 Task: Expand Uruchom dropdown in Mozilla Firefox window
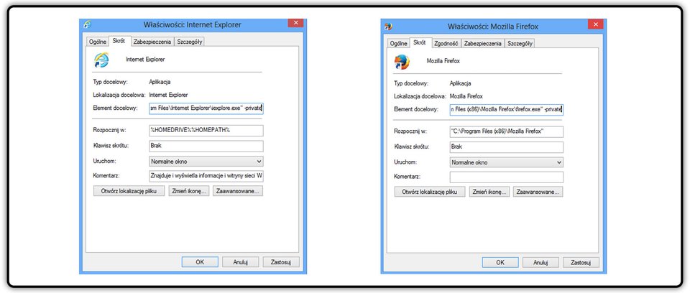tap(507, 162)
